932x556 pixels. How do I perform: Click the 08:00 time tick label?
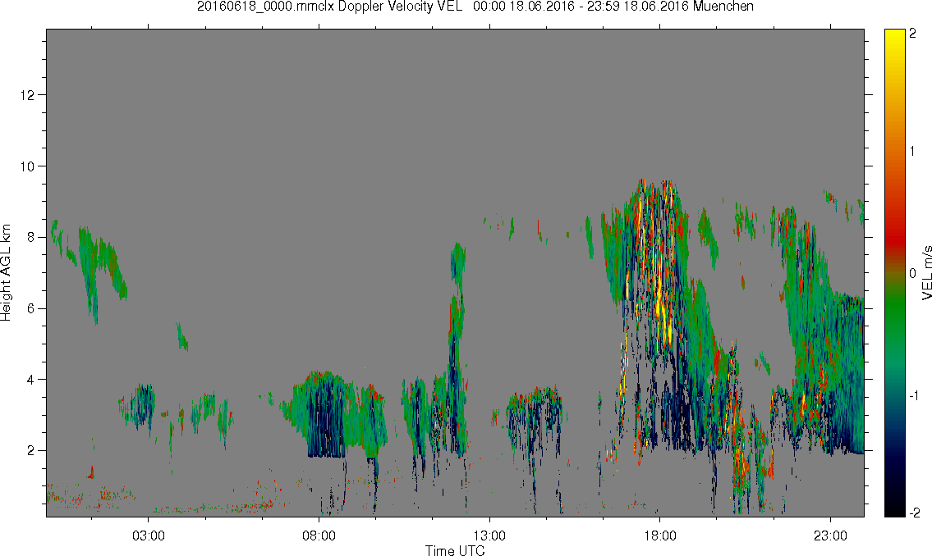(319, 535)
